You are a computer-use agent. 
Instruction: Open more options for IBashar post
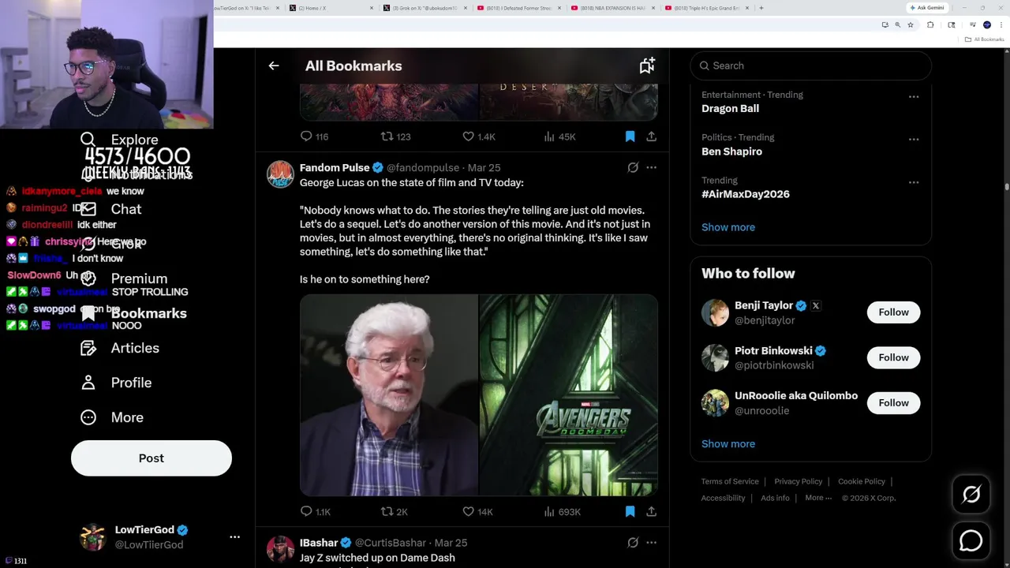coord(651,543)
